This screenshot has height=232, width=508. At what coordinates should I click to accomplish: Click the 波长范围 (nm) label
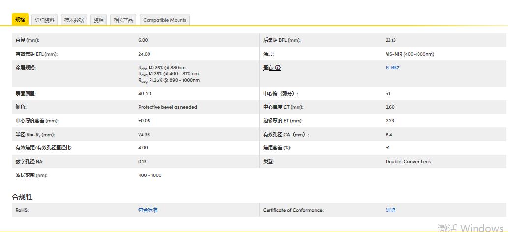(31, 175)
